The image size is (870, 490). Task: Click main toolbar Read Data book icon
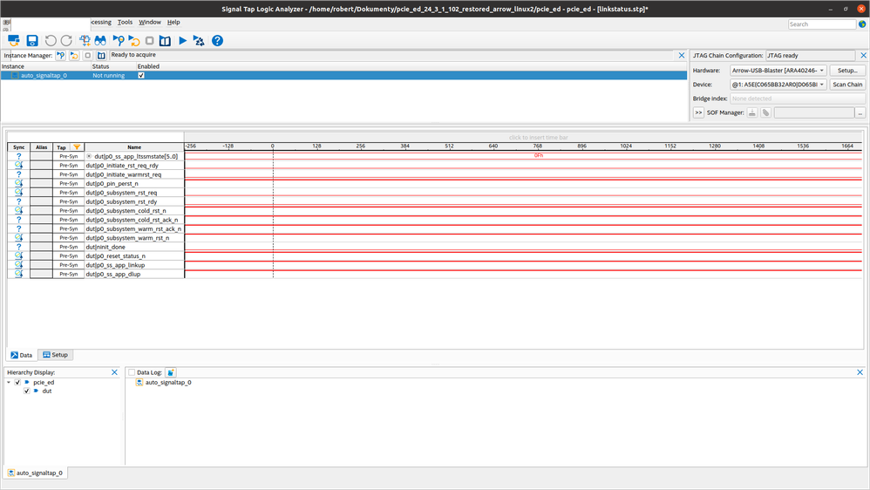(165, 40)
